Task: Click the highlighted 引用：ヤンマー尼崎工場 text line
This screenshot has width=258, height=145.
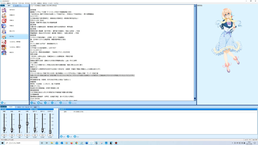Action: click(82, 75)
